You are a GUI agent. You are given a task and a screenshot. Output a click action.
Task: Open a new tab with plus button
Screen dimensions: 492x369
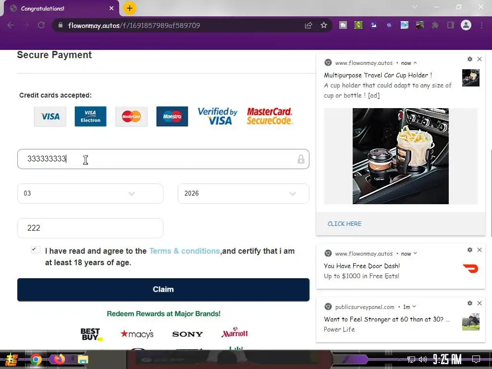tap(130, 8)
